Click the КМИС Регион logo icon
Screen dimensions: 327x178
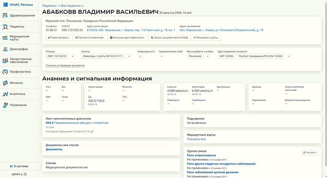tap(5, 4)
